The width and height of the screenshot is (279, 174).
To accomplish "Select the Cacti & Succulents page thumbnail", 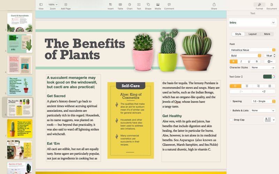I will pyautogui.click(x=20, y=22).
